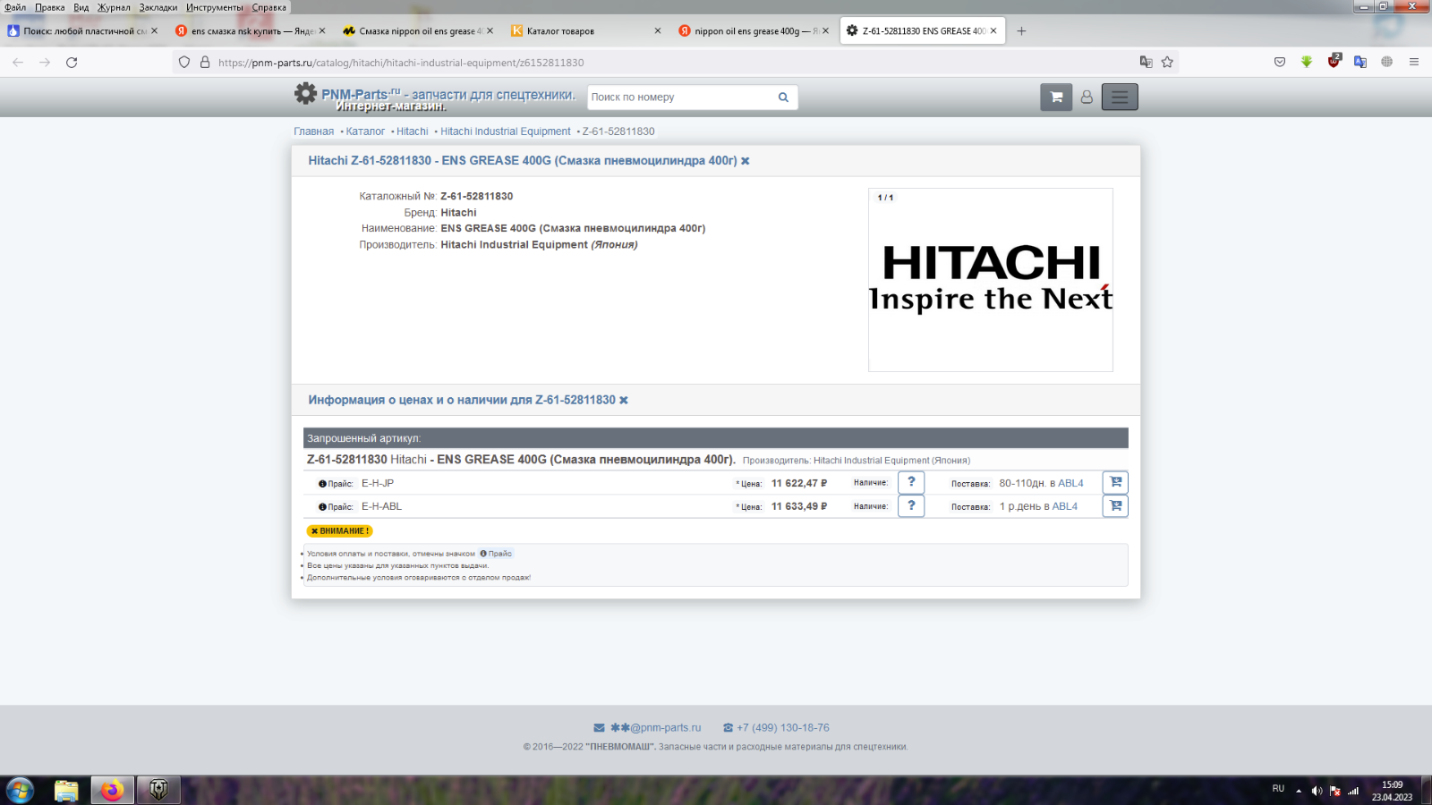Viewport: 1432px width, 805px height.
Task: Translate this page icon in address bar
Action: 1146,63
